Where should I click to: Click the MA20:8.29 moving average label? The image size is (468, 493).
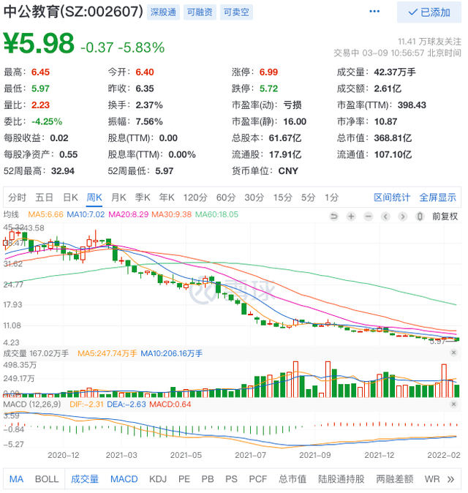128,214
